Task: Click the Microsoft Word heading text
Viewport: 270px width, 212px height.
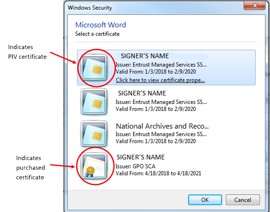Action: click(100, 25)
